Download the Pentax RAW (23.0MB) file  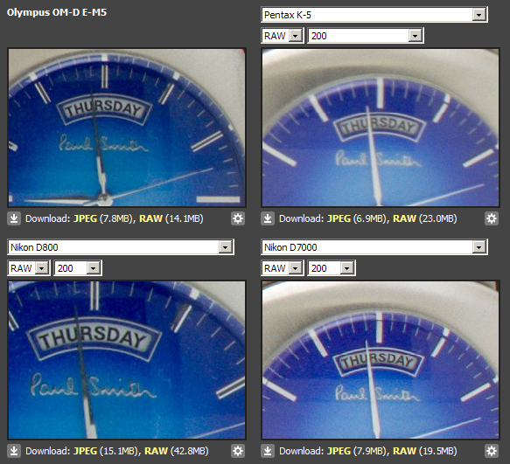coord(404,218)
